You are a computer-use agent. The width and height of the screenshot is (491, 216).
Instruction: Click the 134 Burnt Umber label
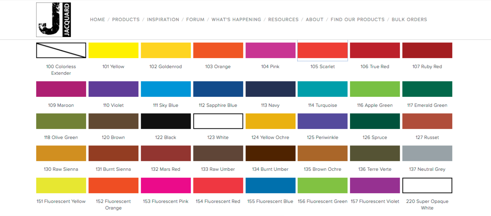coord(270,169)
